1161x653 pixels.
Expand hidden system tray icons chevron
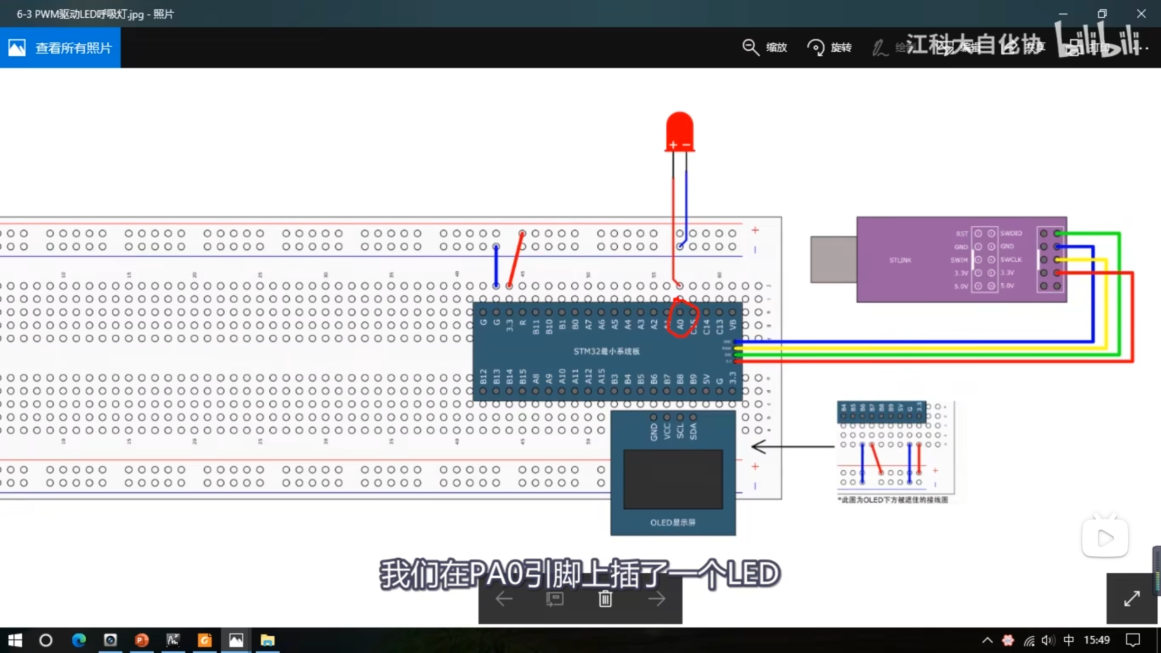(987, 640)
